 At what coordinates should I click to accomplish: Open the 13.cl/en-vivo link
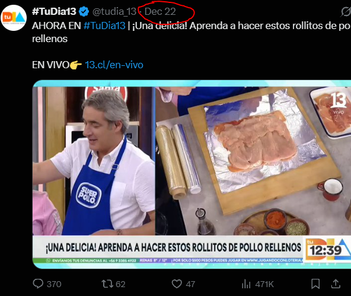[114, 65]
